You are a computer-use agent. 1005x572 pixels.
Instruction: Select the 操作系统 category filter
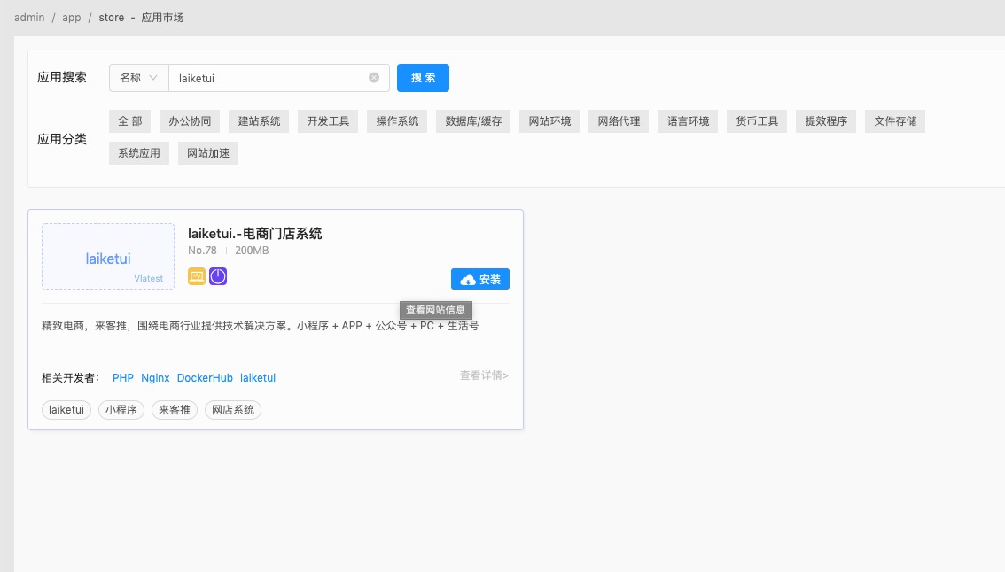point(397,121)
